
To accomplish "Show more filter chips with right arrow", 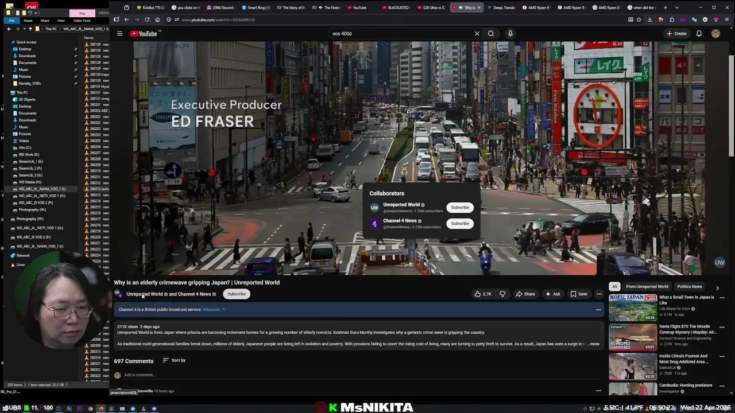I will 717,287.
